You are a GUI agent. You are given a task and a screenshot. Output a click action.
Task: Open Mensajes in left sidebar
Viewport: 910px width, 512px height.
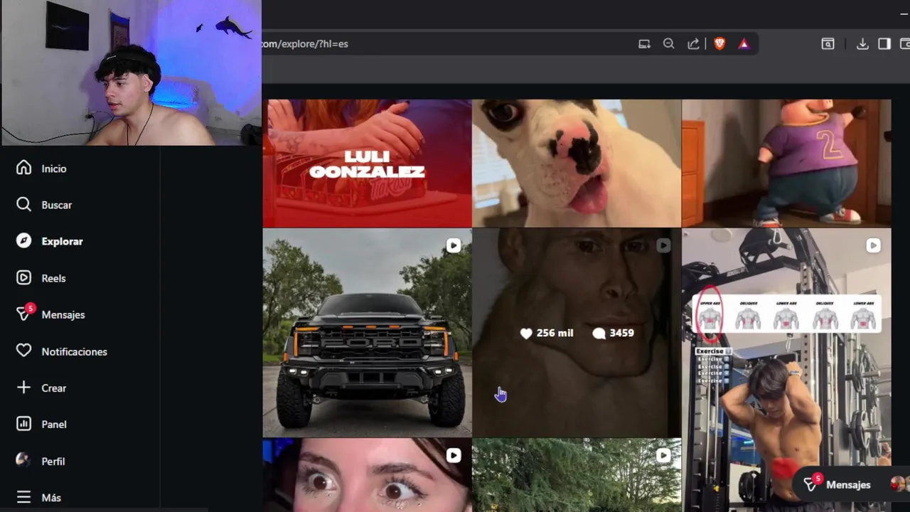pyautogui.click(x=51, y=314)
